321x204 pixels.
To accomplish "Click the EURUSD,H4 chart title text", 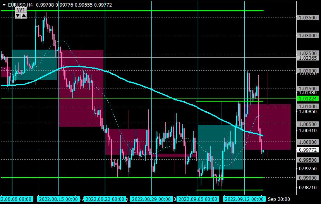I will [20, 5].
